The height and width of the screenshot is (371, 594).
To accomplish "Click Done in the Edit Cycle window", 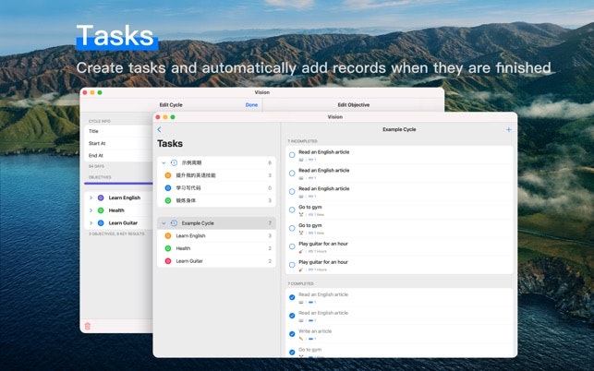I will (251, 105).
